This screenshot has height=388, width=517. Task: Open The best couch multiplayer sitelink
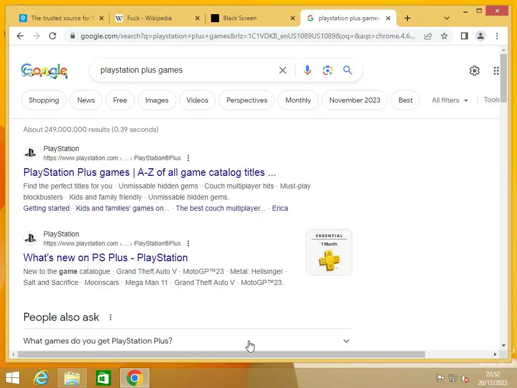click(x=220, y=208)
